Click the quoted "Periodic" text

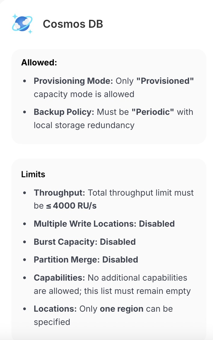point(153,112)
